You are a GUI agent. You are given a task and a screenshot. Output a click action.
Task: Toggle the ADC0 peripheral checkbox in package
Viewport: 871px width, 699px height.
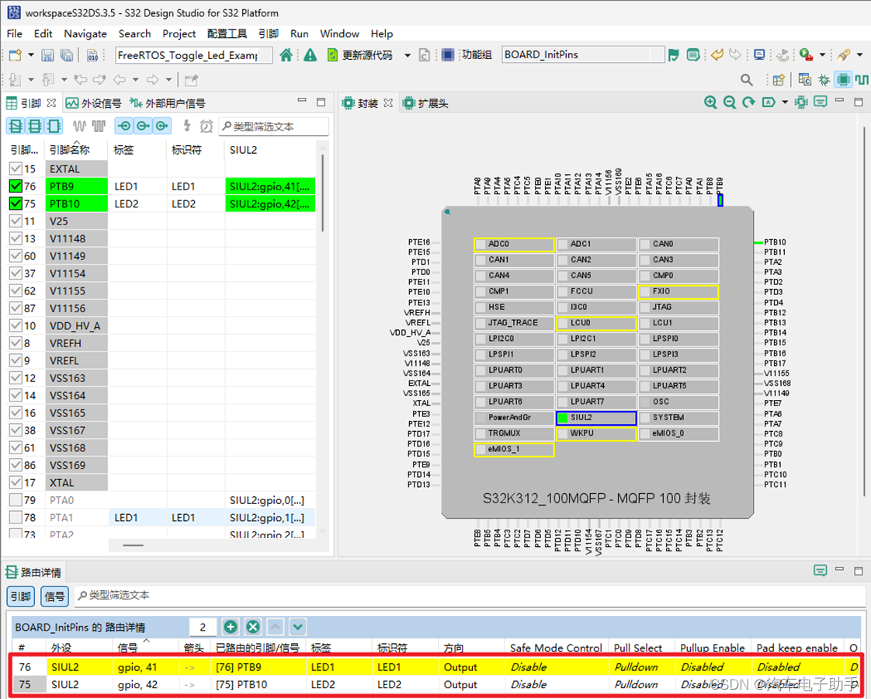[x=481, y=244]
